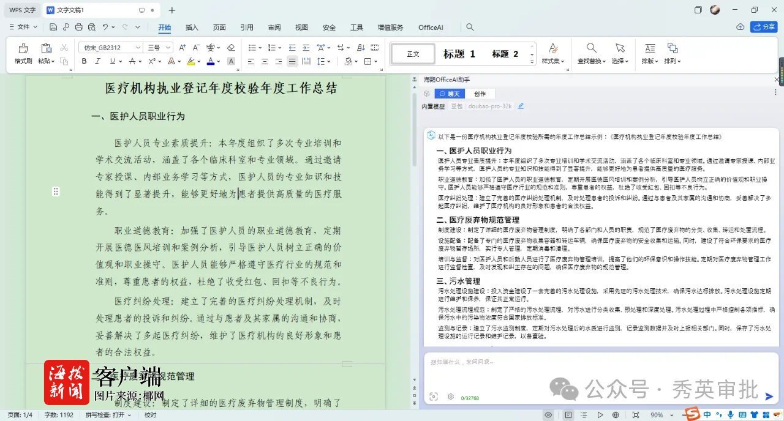Click the font color red swatch A
784x421 pixels.
pos(210,61)
